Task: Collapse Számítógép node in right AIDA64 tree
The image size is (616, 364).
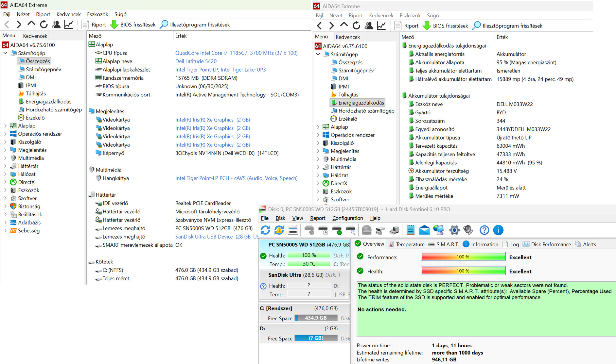Action: 318,54
